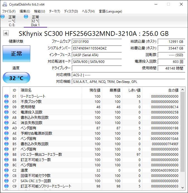Click the status orb of row AE
The width and height of the screenshot is (188, 193).
click(x=6, y=133)
